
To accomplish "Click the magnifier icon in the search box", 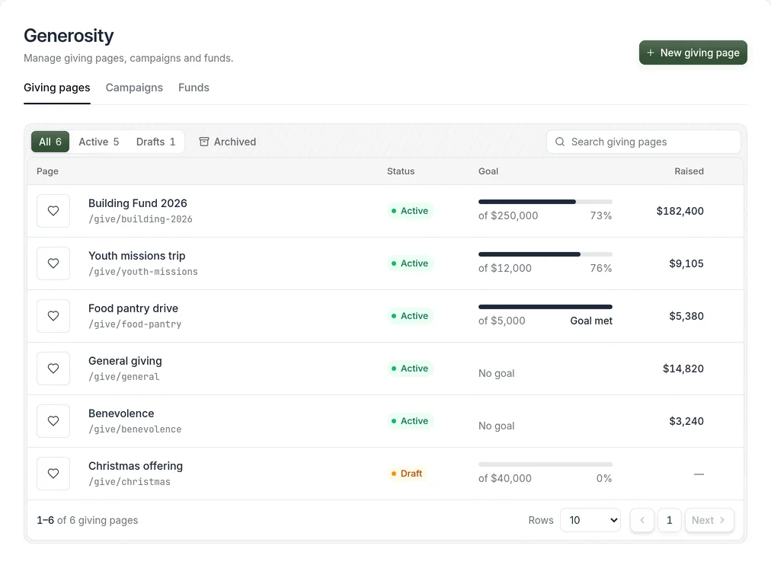I will click(559, 142).
